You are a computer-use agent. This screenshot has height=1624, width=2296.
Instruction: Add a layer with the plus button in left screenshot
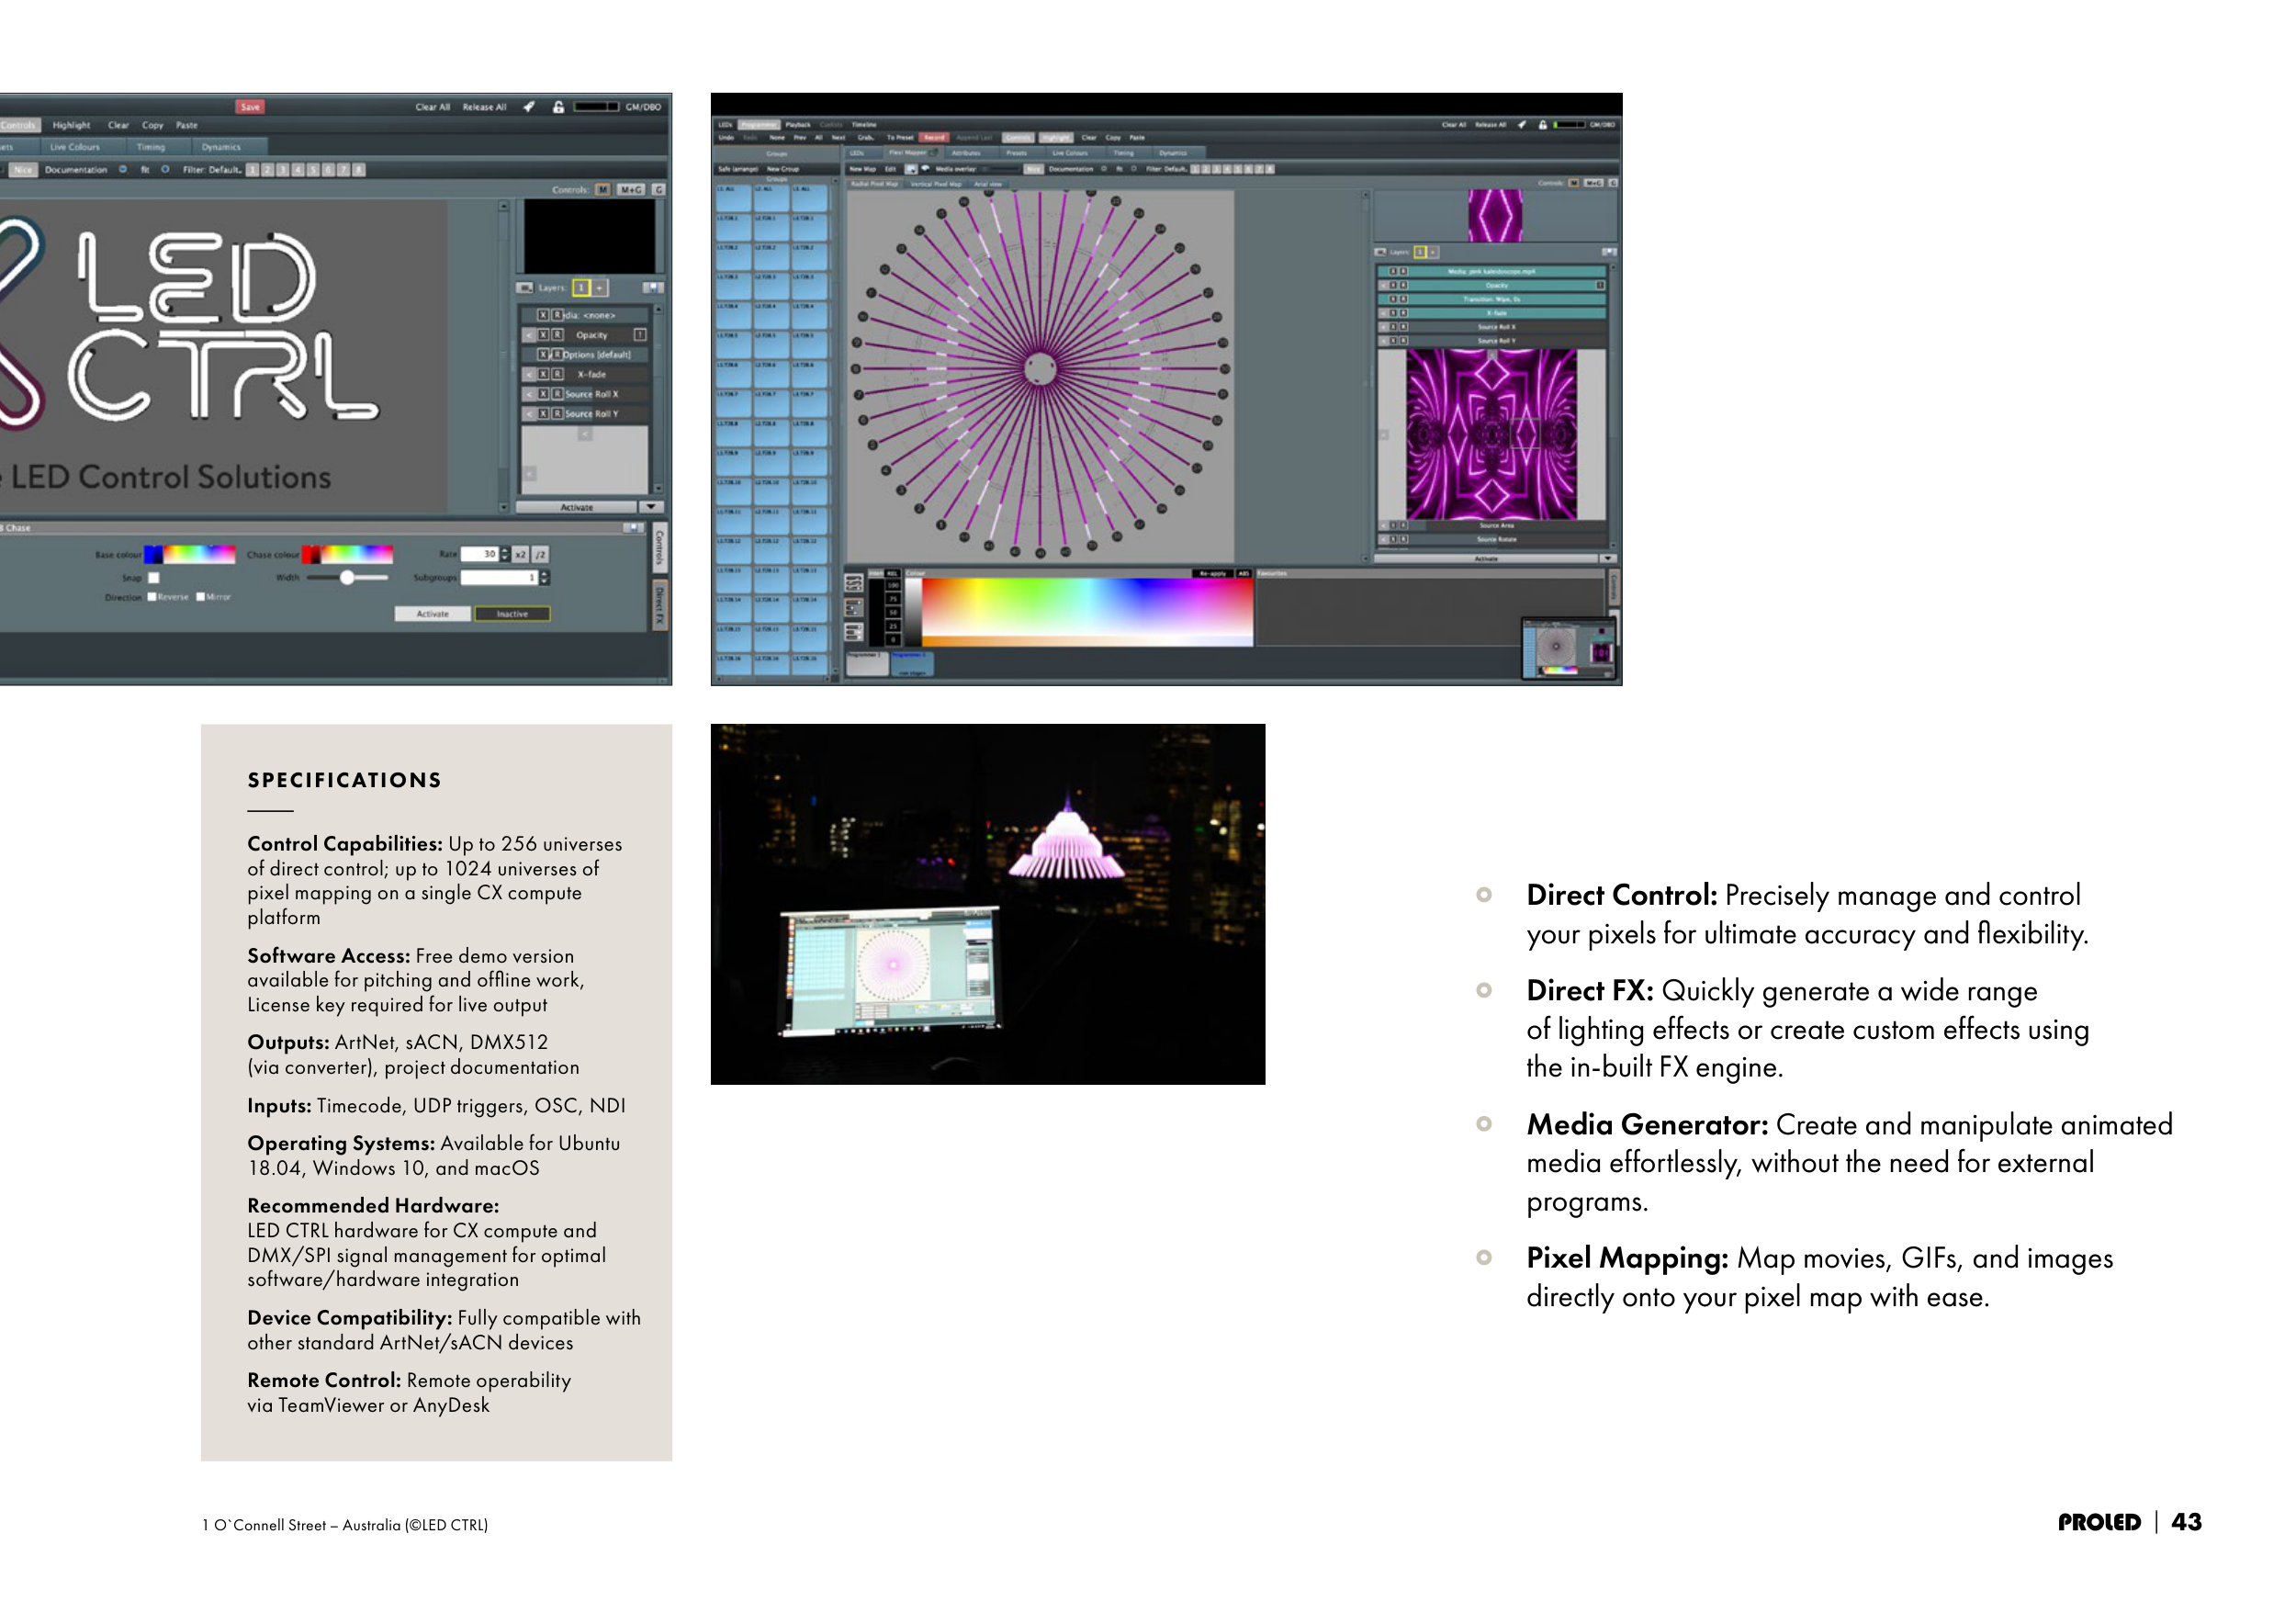click(x=600, y=288)
